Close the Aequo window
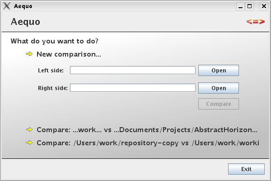This screenshot has width=271, height=181. coord(264,6)
